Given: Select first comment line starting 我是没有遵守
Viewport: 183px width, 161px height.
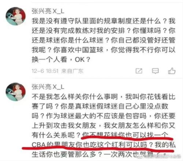Looking at the screenshot, I should tap(104, 21).
